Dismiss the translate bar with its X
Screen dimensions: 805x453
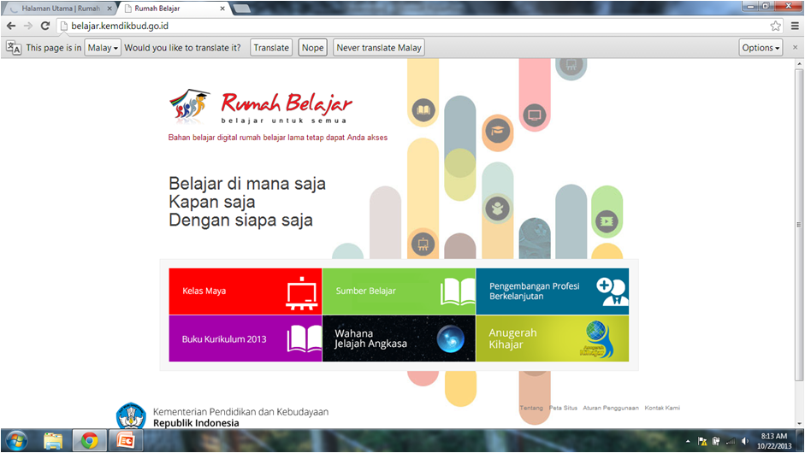tap(796, 47)
